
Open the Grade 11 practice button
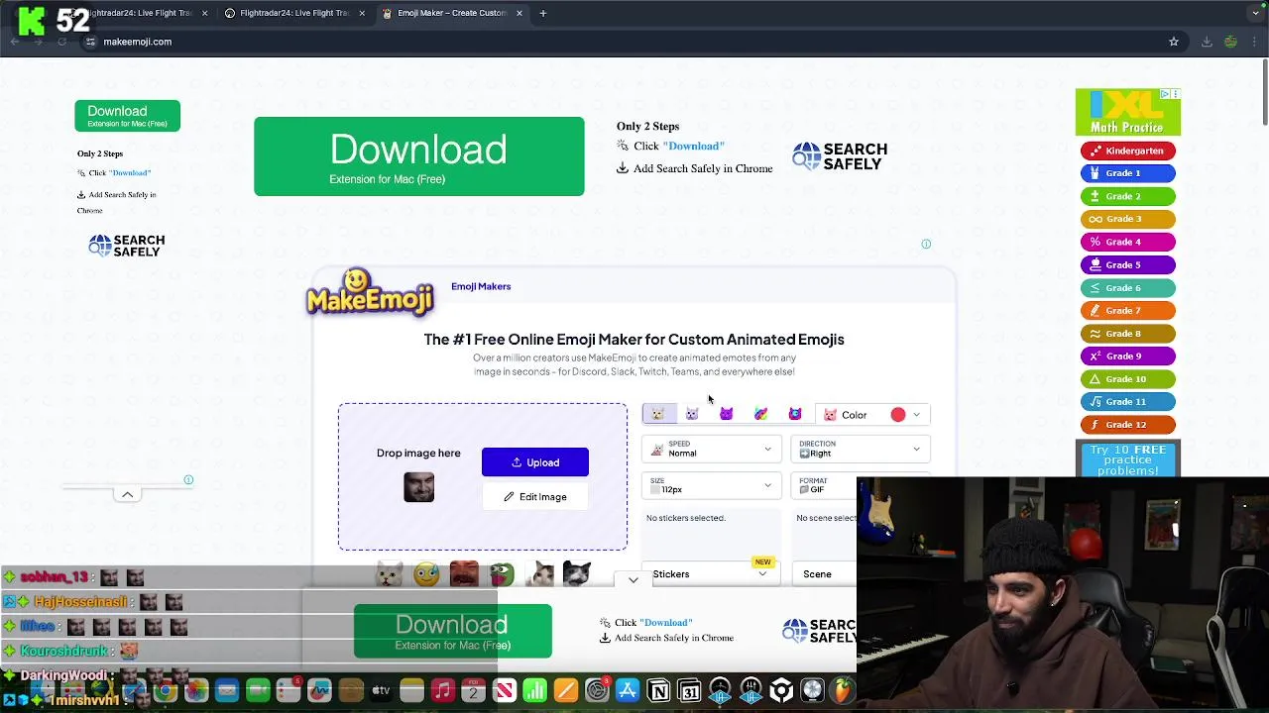click(1128, 401)
